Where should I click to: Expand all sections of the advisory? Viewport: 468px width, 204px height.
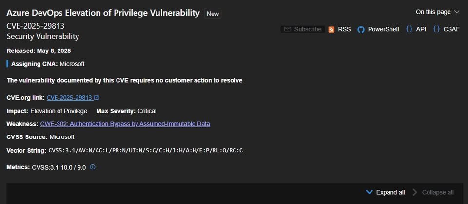click(390, 192)
